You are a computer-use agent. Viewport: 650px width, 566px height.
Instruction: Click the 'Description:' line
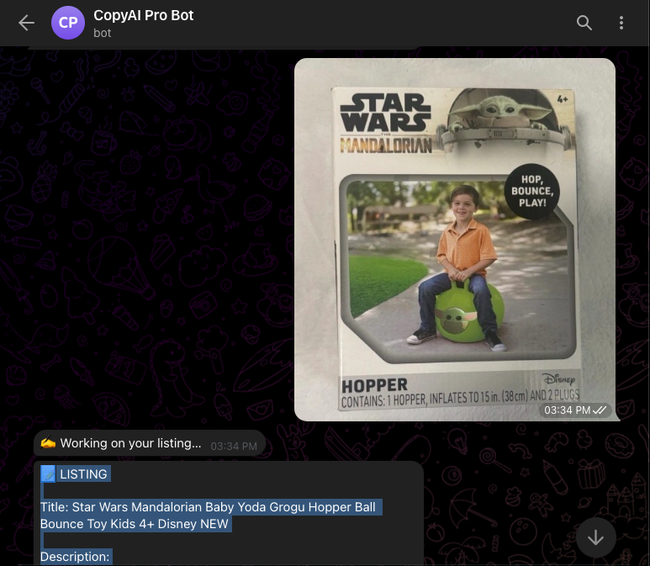click(75, 557)
